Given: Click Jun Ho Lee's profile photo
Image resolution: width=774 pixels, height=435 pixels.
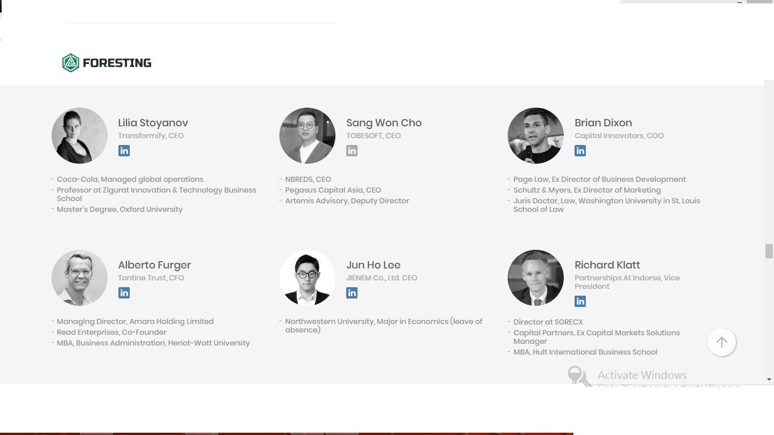Looking at the screenshot, I should click(x=308, y=278).
